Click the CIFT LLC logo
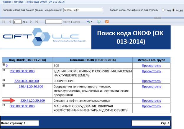 point(44,37)
